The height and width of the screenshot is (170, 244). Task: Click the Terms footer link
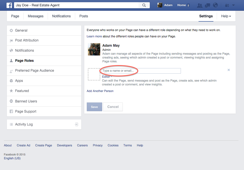[x=128, y=145]
